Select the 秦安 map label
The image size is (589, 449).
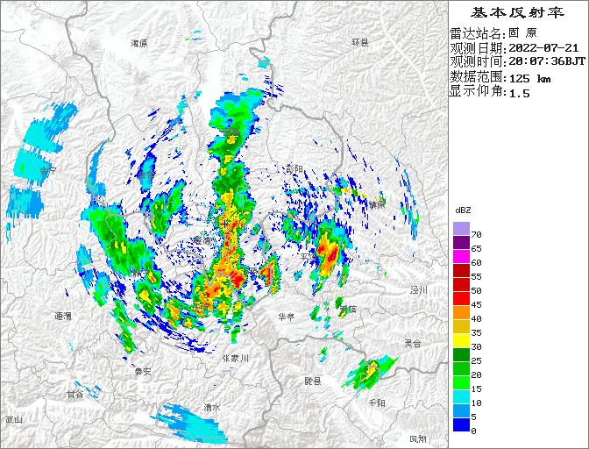coord(143,372)
